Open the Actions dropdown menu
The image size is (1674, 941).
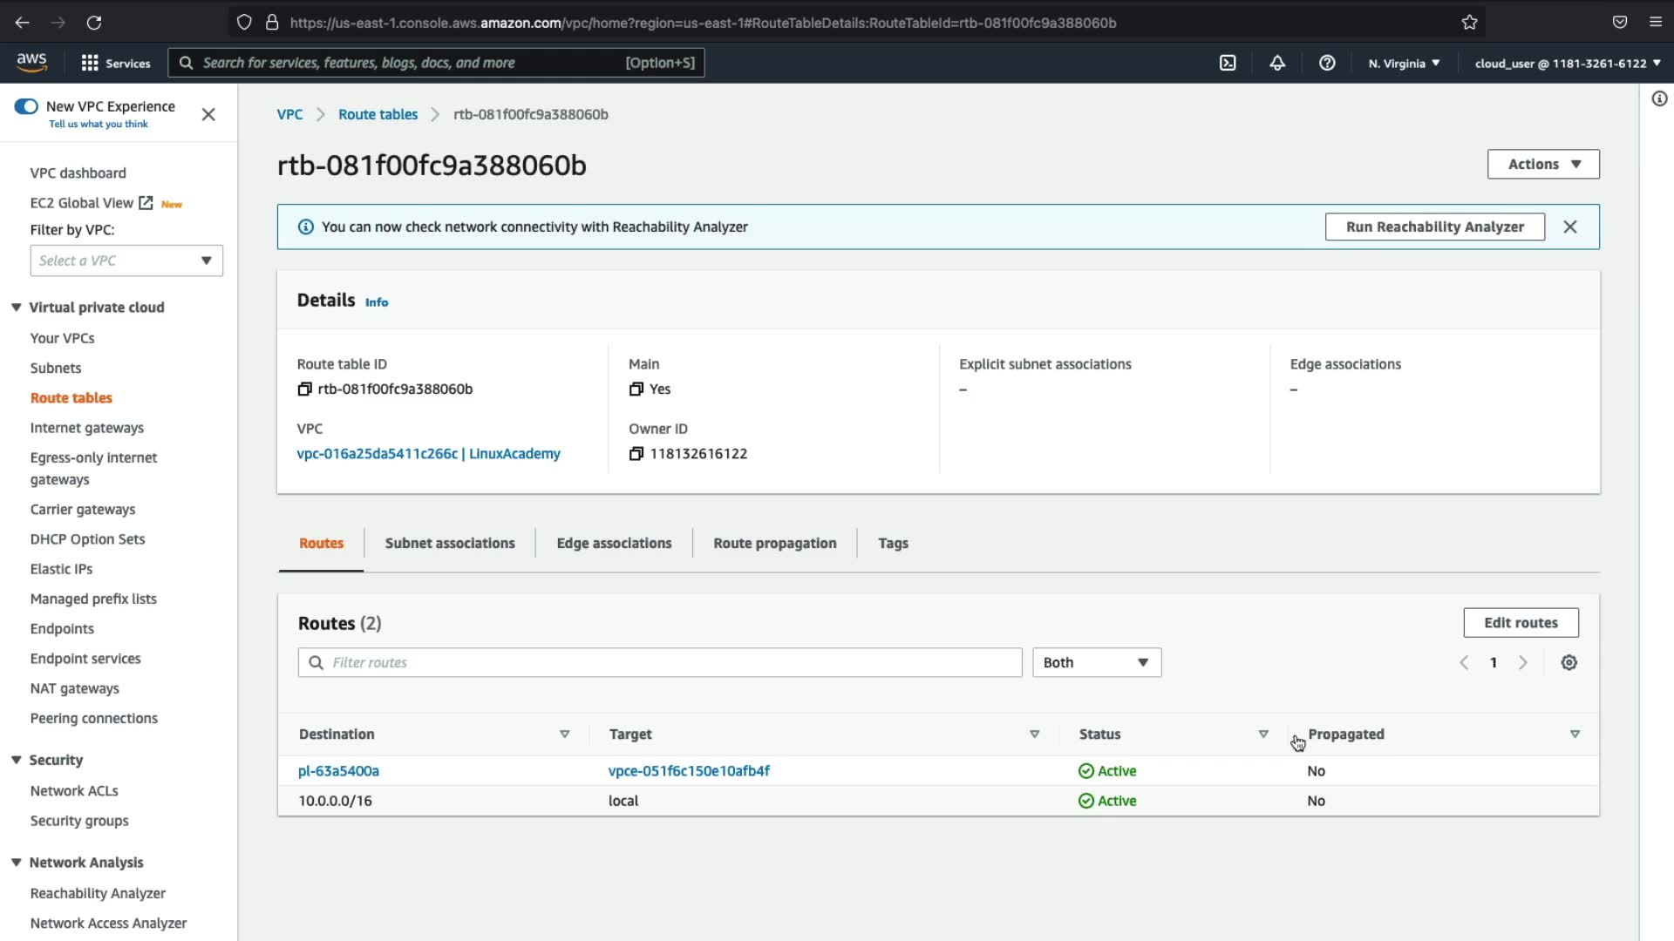pos(1543,164)
